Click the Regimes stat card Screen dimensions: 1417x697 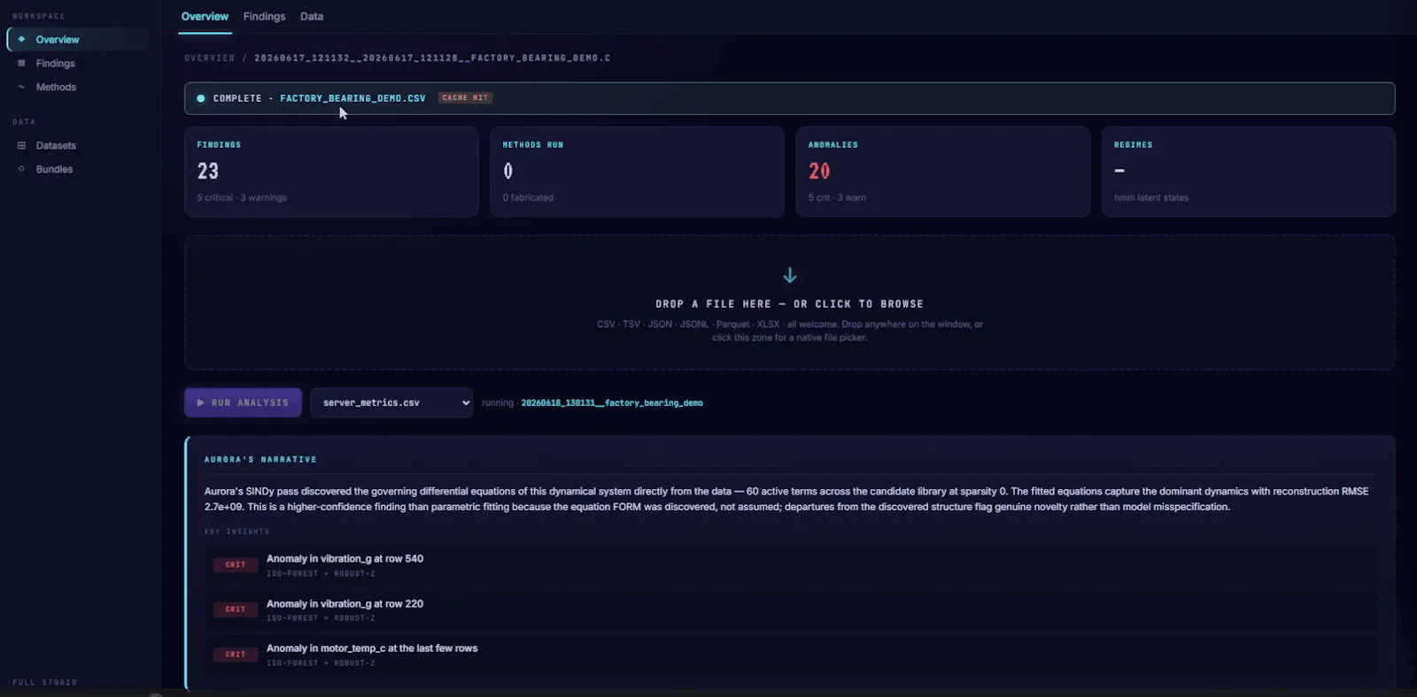(1249, 172)
